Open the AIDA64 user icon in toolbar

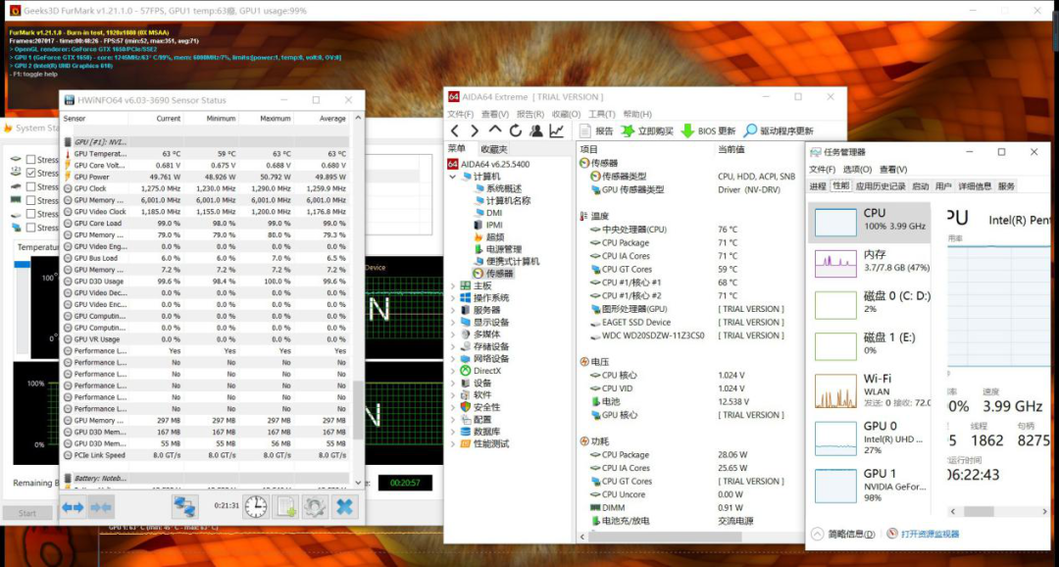536,131
